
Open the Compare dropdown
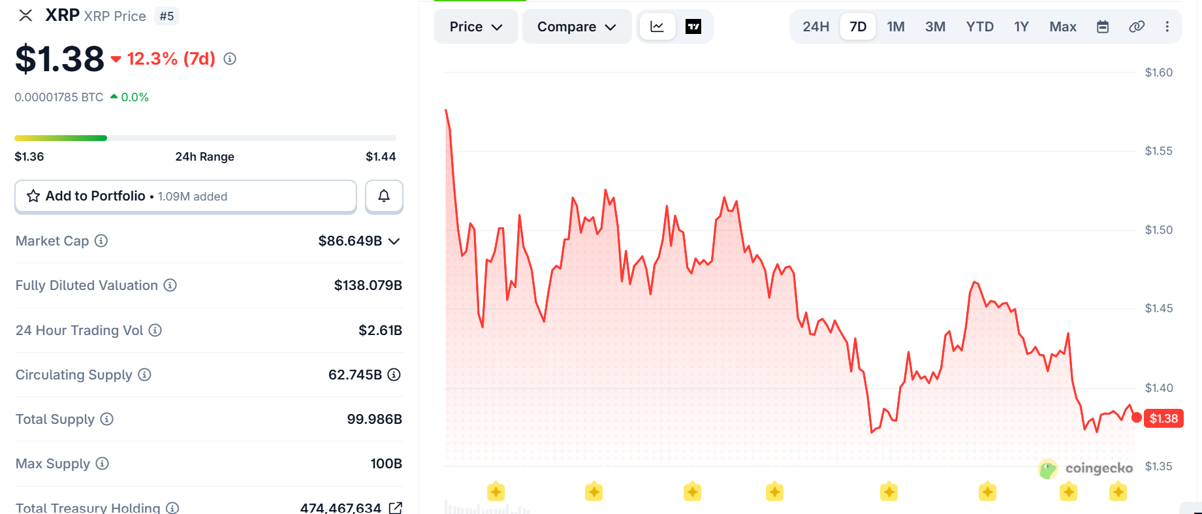click(x=577, y=27)
